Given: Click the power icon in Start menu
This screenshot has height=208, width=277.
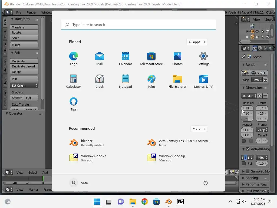Looking at the screenshot, I should (206, 183).
